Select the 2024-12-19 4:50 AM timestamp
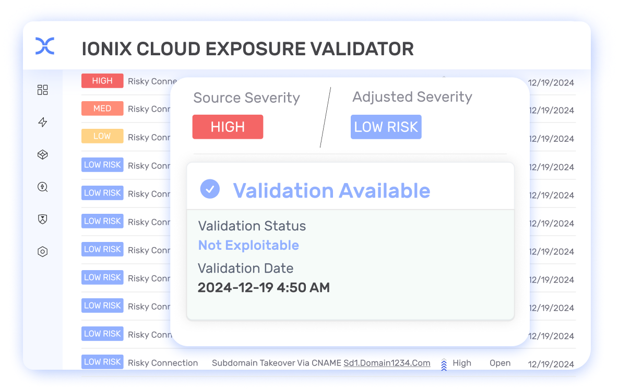This screenshot has height=389, width=619. pyautogui.click(x=264, y=288)
